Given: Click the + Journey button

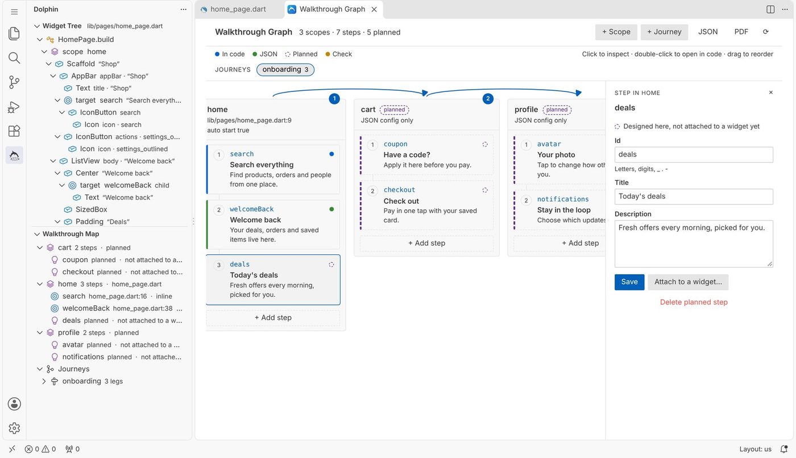Looking at the screenshot, I should tap(664, 32).
